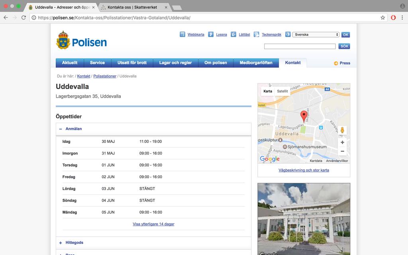Click the Kontakt breadcrumb link

point(84,76)
